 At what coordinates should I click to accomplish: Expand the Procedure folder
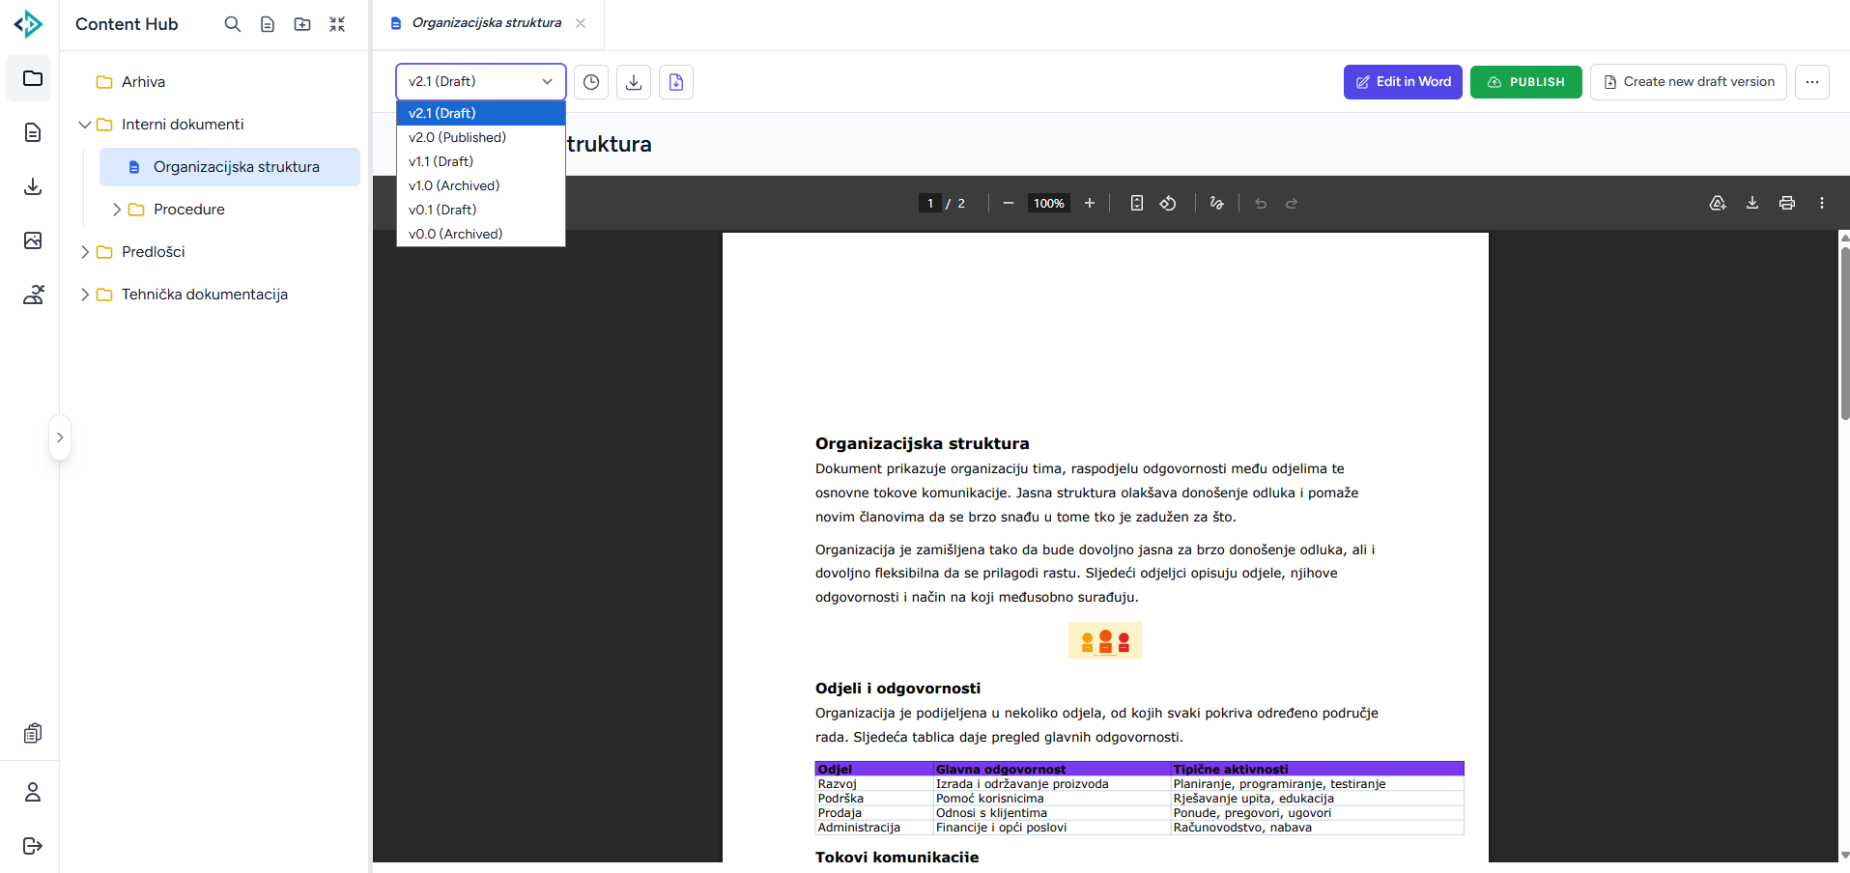117,210
